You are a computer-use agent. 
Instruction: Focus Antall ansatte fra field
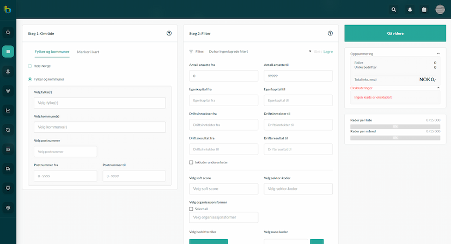point(223,76)
